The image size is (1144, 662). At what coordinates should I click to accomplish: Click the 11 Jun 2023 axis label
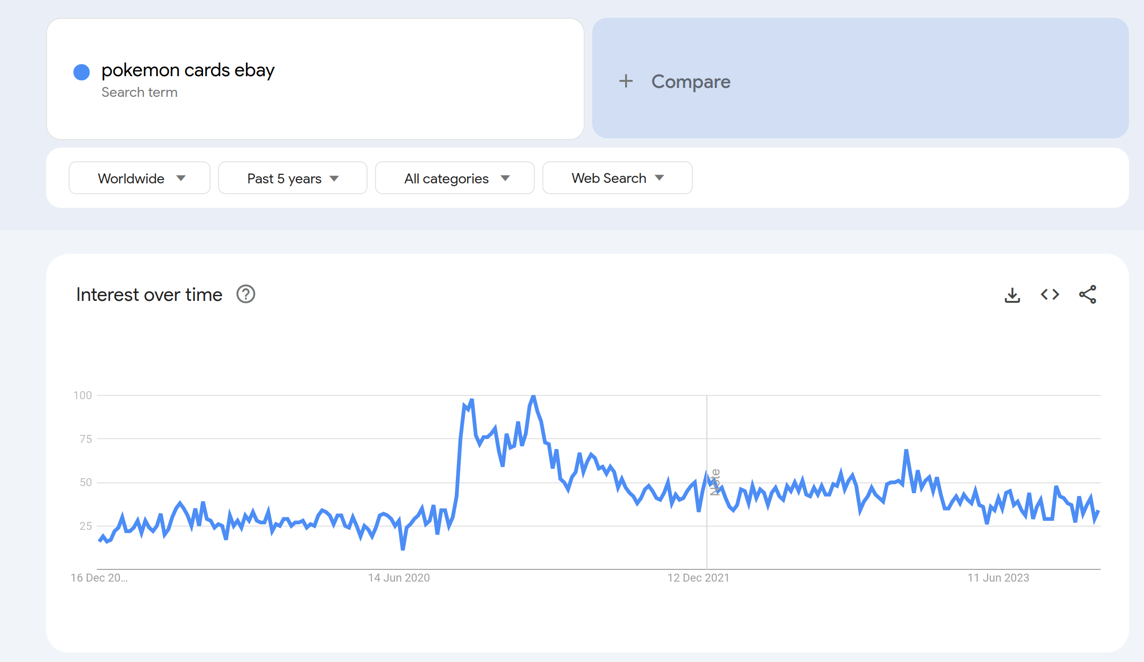(x=998, y=578)
